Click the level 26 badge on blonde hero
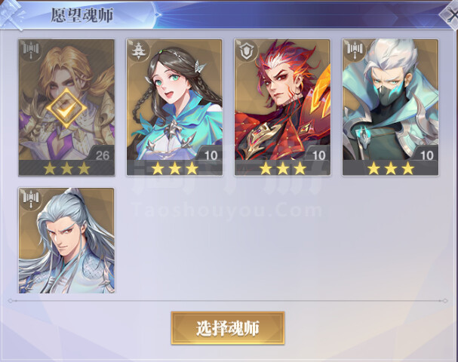Image resolution: width=458 pixels, height=362 pixels. tap(102, 155)
